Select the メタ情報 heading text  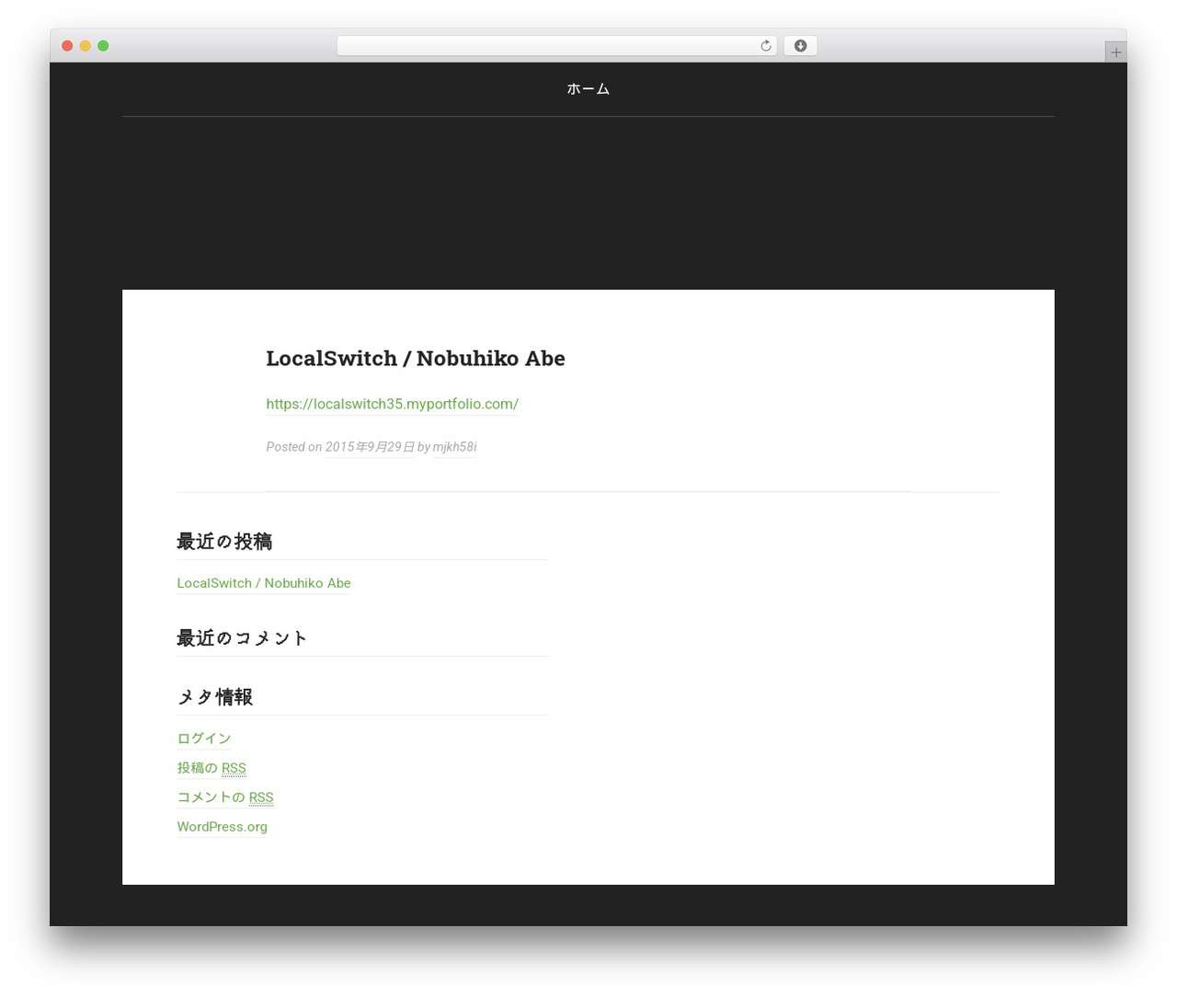[215, 697]
